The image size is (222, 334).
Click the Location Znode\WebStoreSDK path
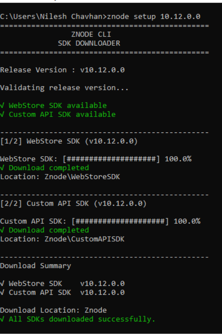[x=60, y=177]
